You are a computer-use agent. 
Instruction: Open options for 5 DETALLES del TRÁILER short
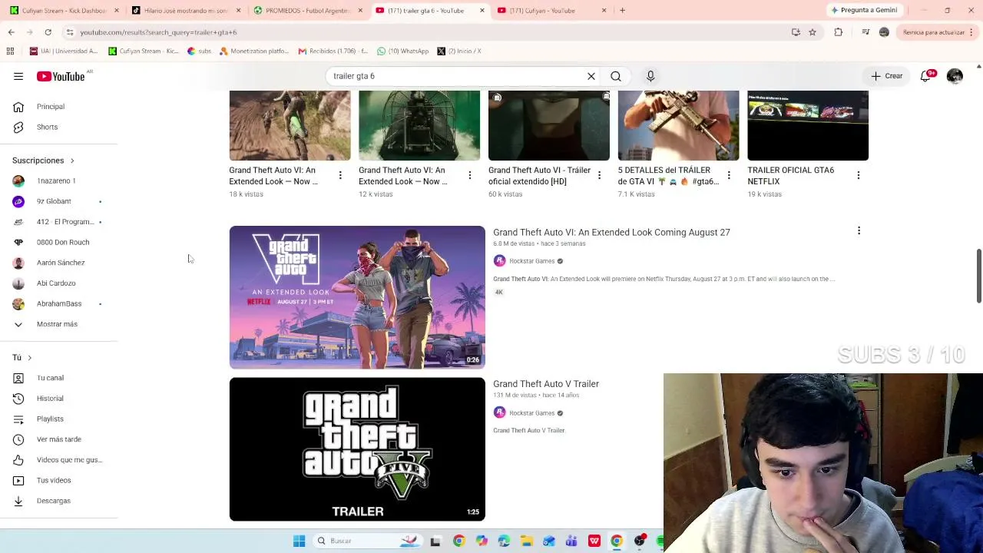tap(729, 176)
